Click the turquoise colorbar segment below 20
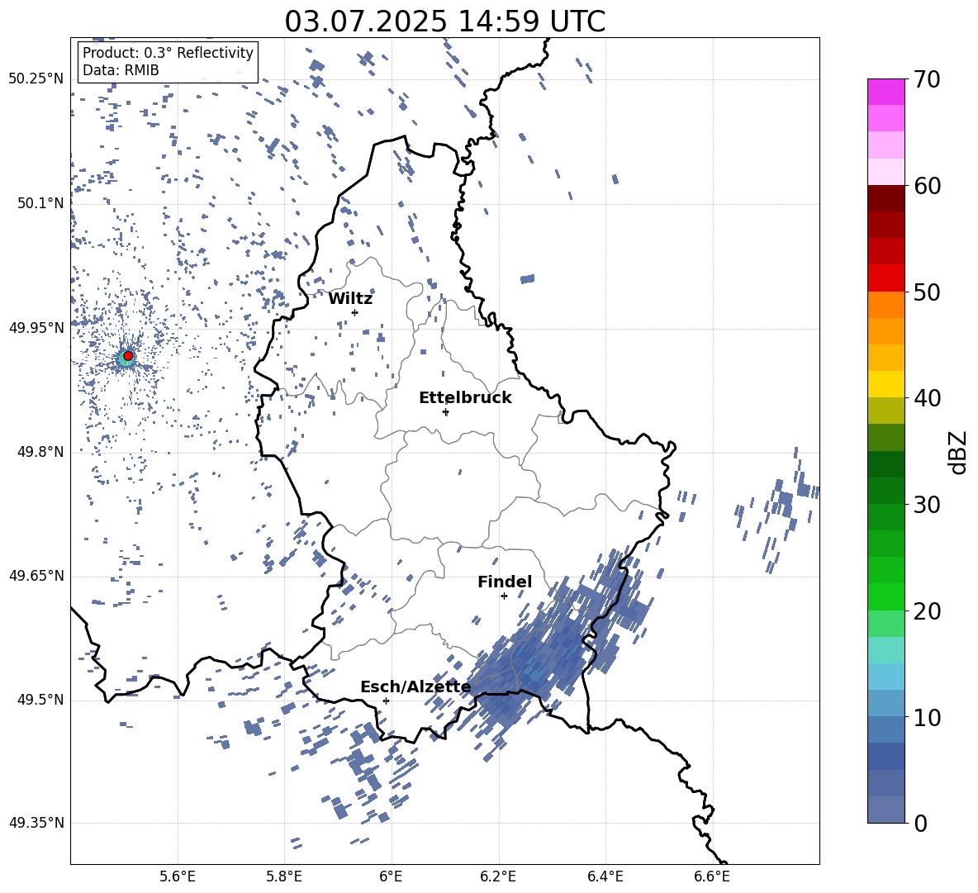The height and width of the screenshot is (893, 978). click(885, 650)
